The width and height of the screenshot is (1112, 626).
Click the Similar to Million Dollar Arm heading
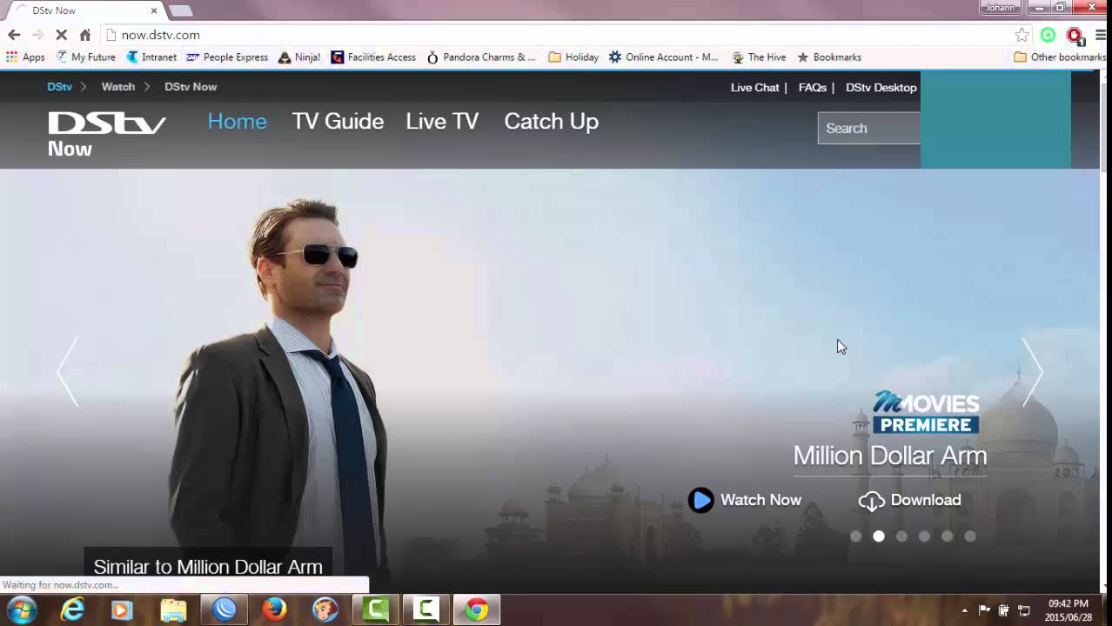point(208,567)
